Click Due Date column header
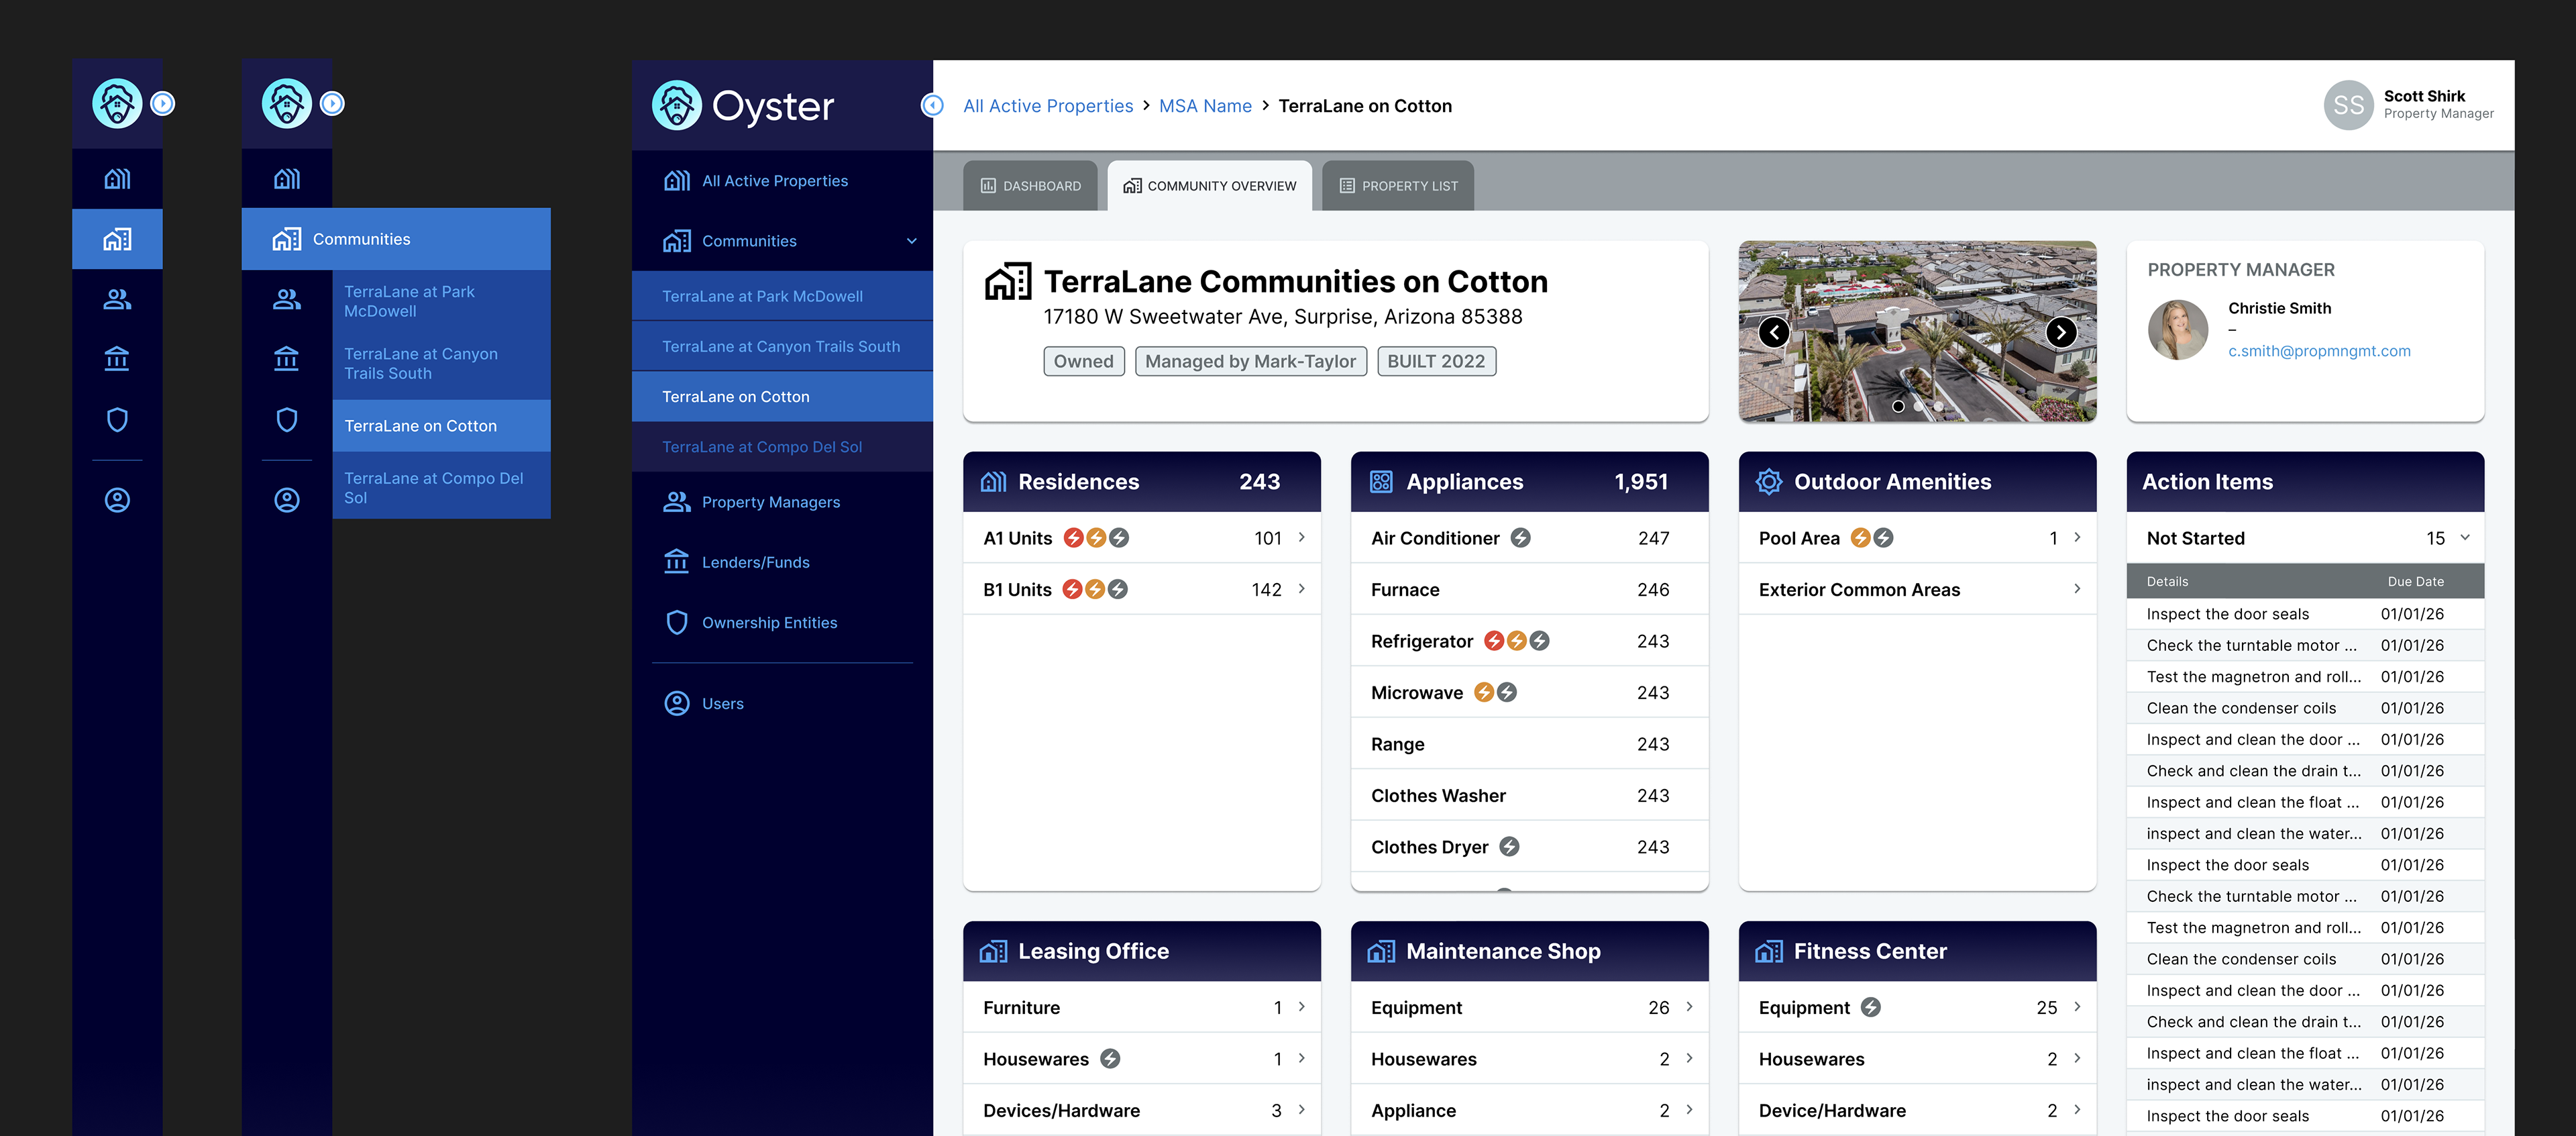The image size is (2576, 1136). 2415,581
